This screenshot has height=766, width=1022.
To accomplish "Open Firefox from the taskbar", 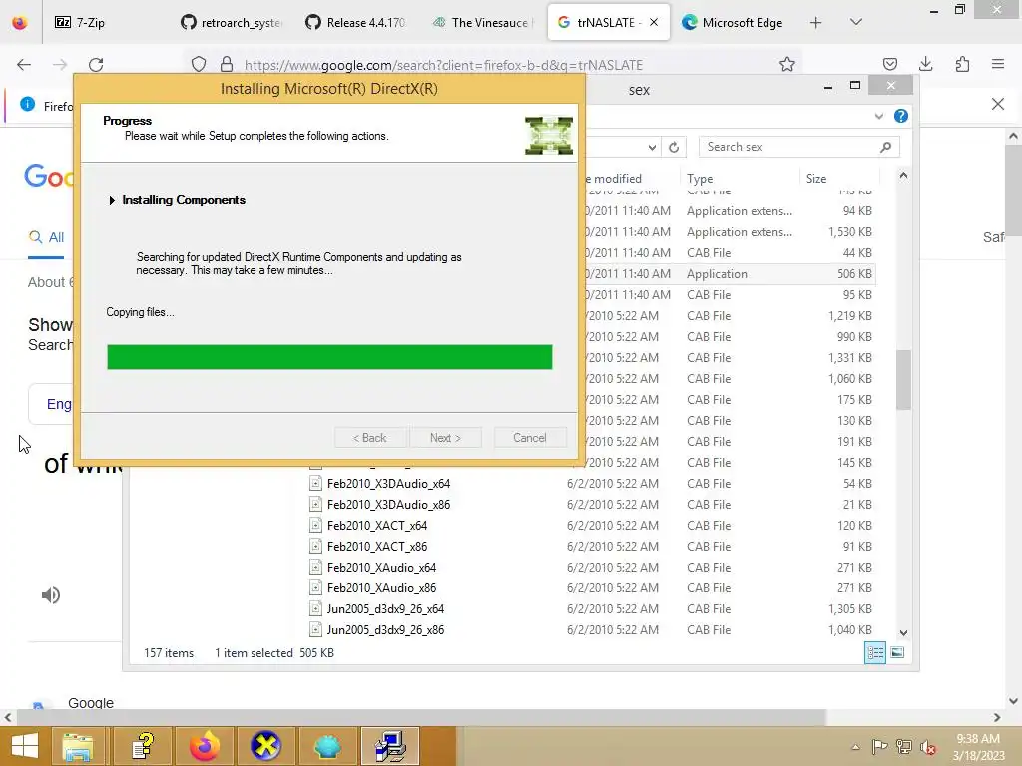I will coord(204,746).
